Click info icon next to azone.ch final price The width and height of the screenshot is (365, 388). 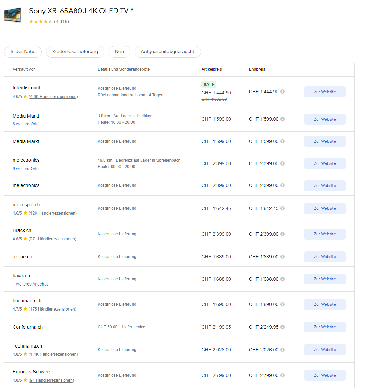(x=282, y=257)
